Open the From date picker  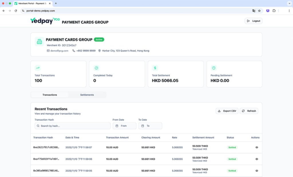[x=124, y=126]
